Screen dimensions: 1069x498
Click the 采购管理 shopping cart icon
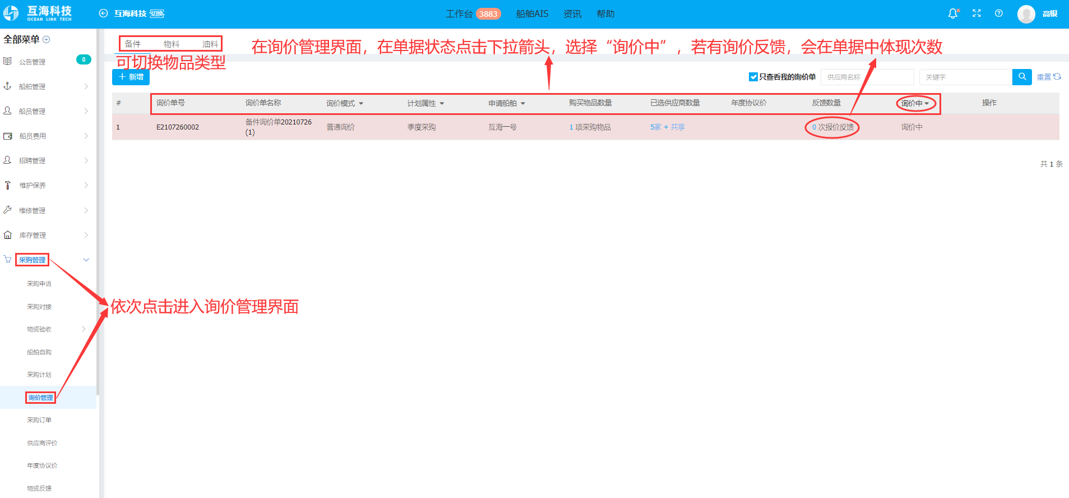tap(7, 260)
